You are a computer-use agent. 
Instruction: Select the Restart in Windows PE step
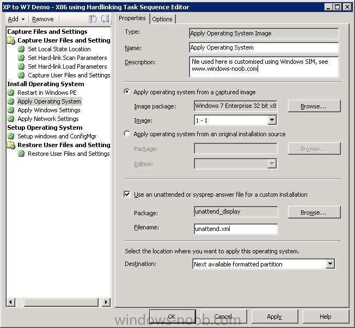pyautogui.click(x=47, y=93)
